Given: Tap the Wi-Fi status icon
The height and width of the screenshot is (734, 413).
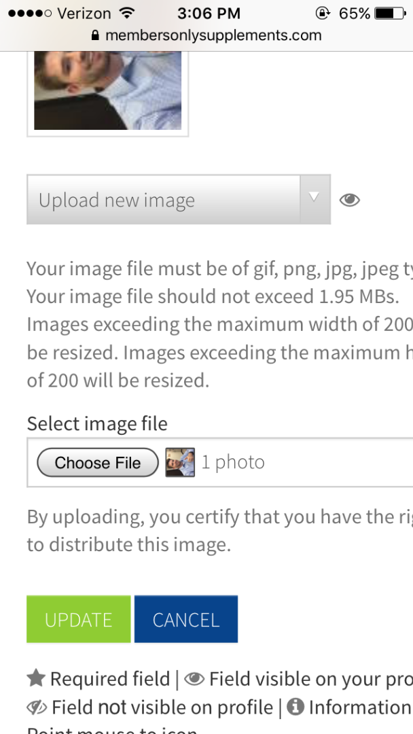Looking at the screenshot, I should (126, 13).
